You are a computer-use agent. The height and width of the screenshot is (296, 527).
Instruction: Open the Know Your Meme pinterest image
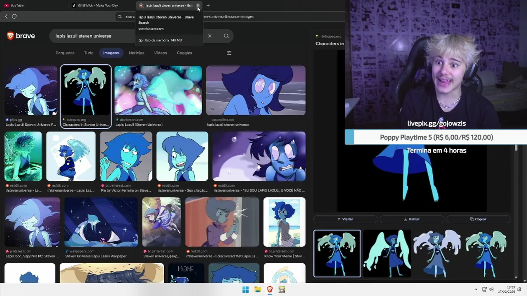click(284, 222)
